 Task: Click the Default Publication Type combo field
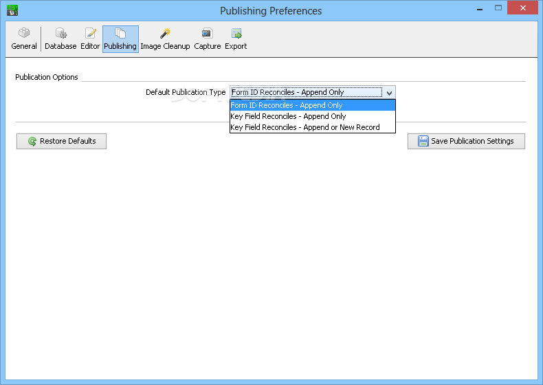(x=312, y=93)
